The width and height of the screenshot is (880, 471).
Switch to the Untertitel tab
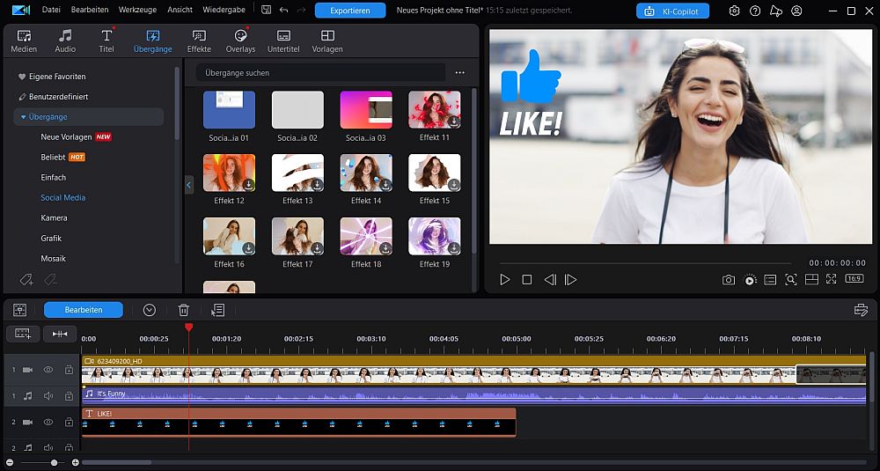click(x=283, y=41)
